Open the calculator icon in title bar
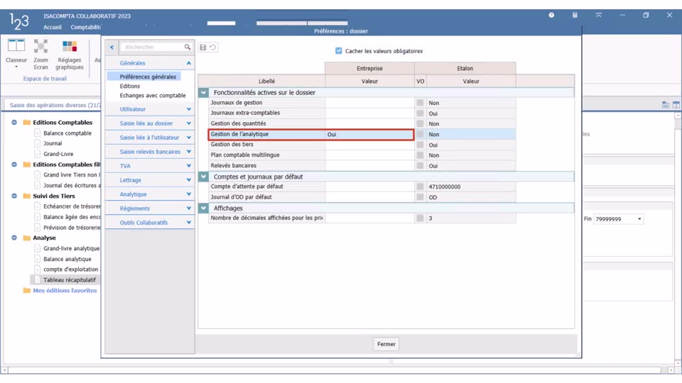The height and width of the screenshot is (383, 682). tap(575, 15)
